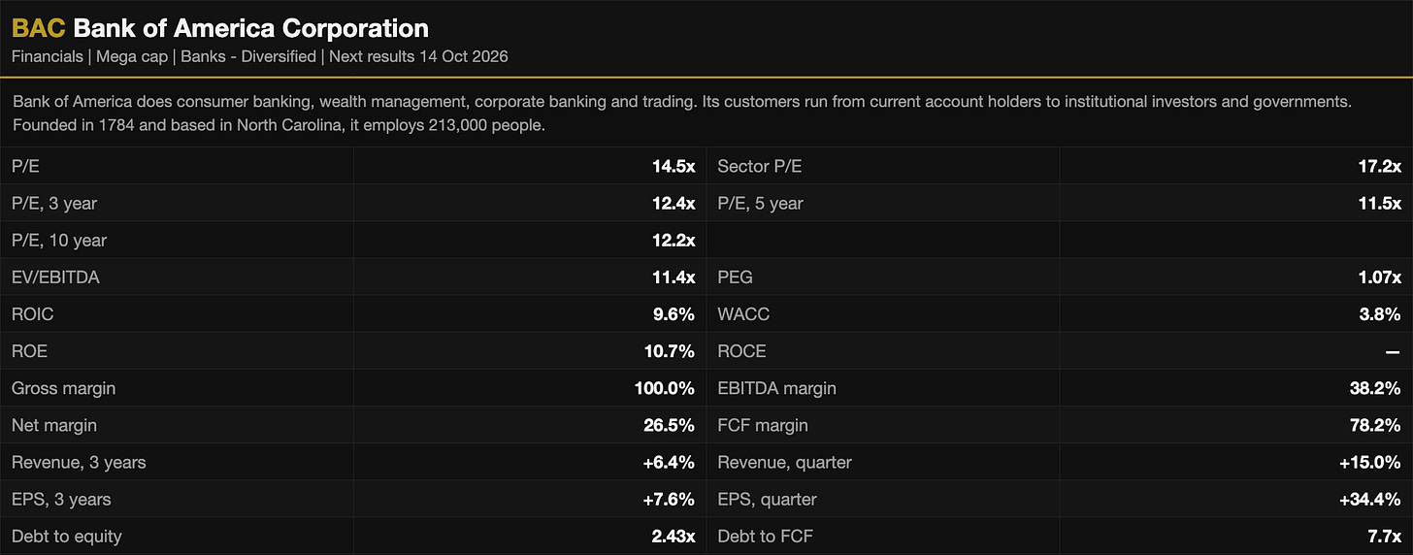Image resolution: width=1413 pixels, height=555 pixels.
Task: Click the FCF margin value 78.2%
Action: (1376, 425)
